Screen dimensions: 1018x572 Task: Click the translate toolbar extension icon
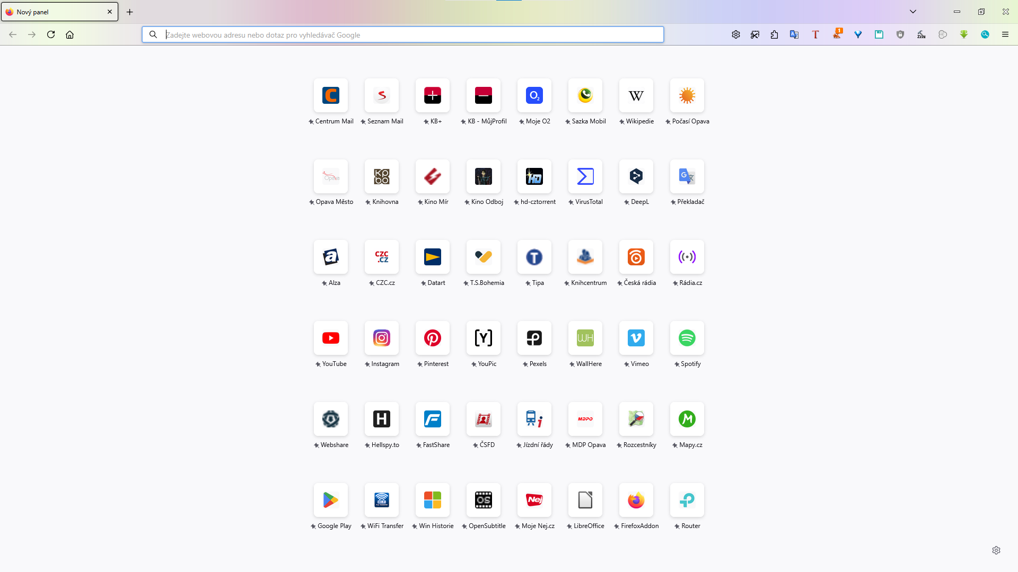[794, 35]
